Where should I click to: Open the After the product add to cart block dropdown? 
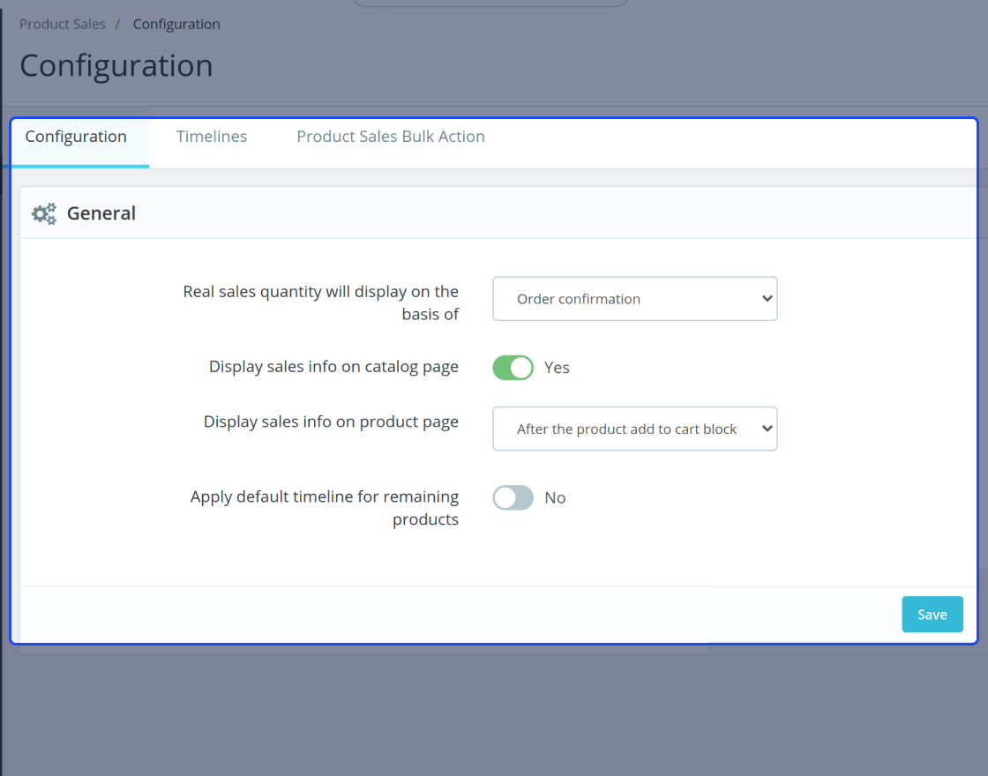[x=634, y=429]
